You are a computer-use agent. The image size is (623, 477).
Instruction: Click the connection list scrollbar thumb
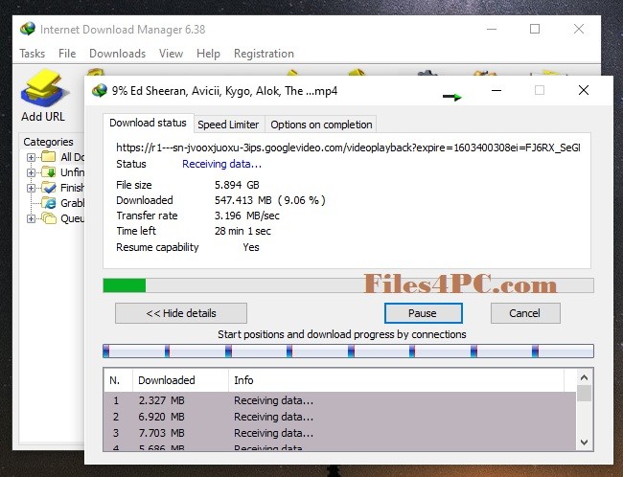pyautogui.click(x=584, y=394)
